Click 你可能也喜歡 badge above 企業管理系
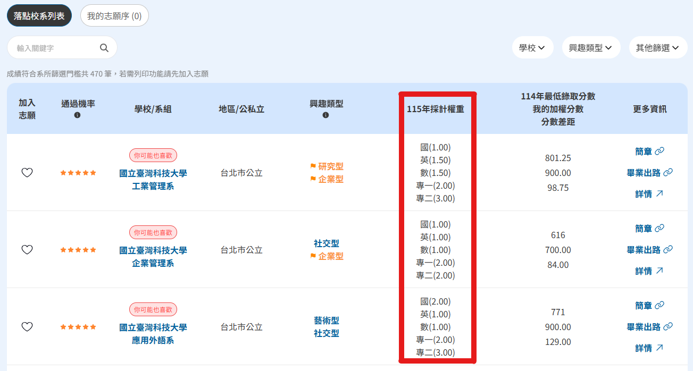Image resolution: width=693 pixels, height=371 pixels. 153,232
